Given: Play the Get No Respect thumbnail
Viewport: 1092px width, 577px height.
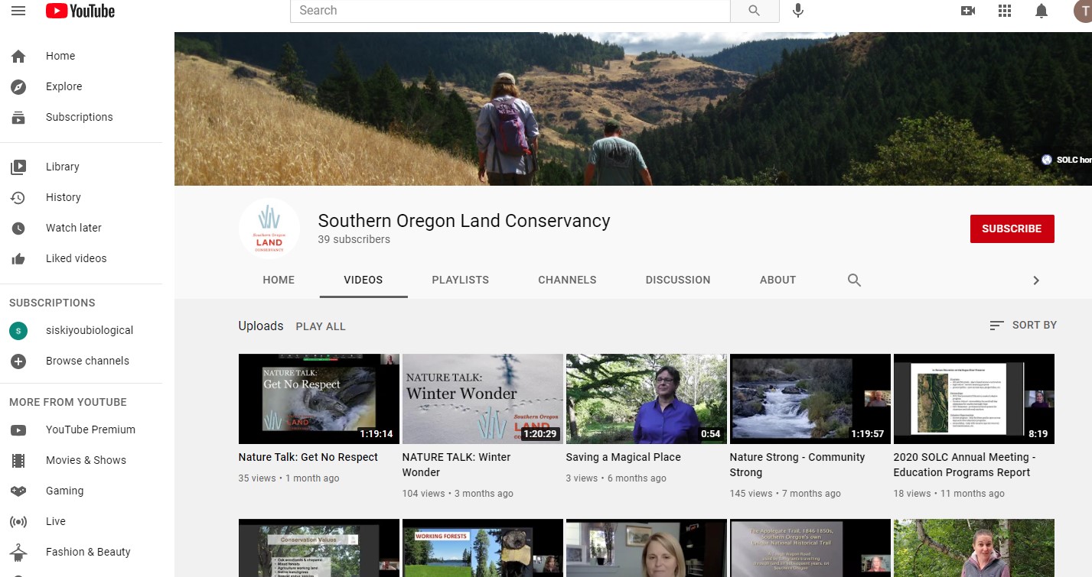Looking at the screenshot, I should (319, 399).
